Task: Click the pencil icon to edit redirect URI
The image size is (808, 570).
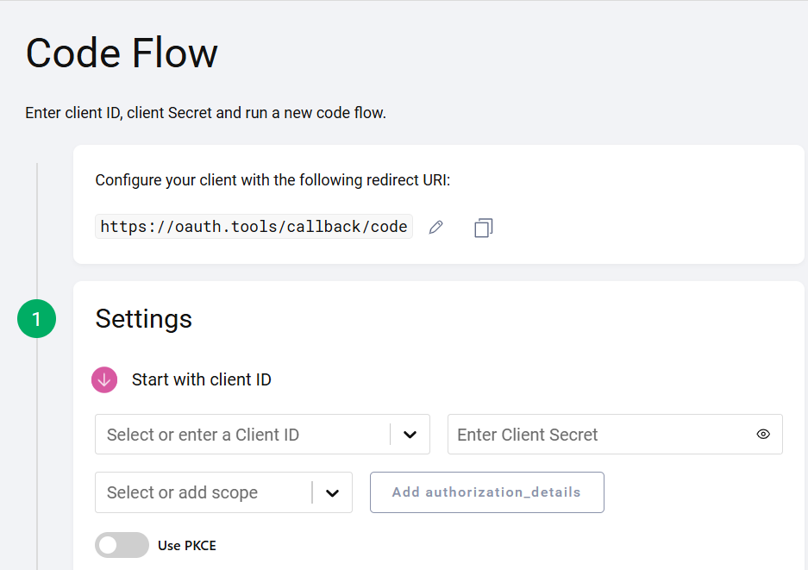Action: coord(436,228)
